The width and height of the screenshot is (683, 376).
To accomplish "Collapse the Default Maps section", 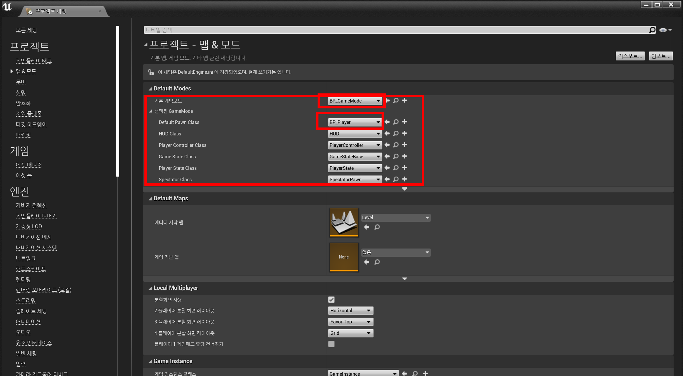I will pyautogui.click(x=150, y=199).
